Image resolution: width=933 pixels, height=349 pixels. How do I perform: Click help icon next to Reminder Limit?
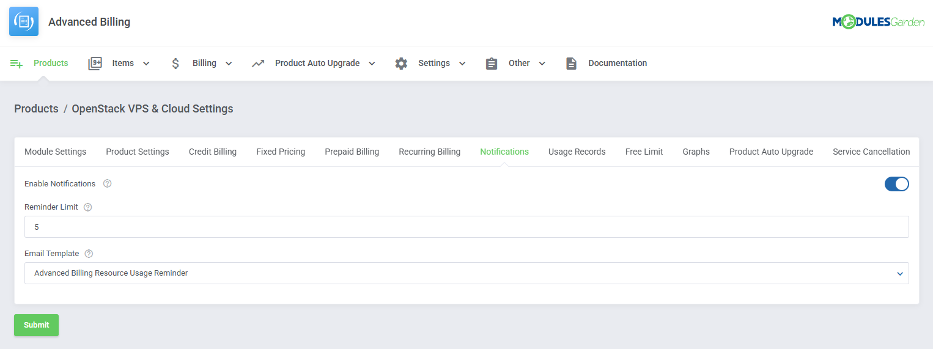click(87, 207)
